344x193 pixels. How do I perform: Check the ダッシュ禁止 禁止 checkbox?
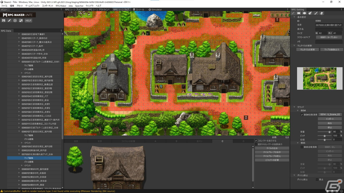click(x=317, y=179)
